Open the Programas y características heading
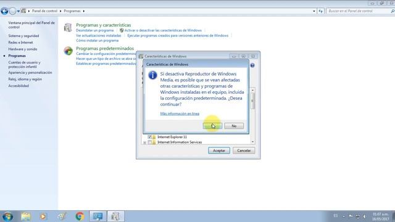 click(103, 25)
